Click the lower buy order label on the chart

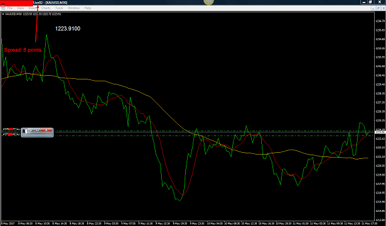(x=11, y=134)
